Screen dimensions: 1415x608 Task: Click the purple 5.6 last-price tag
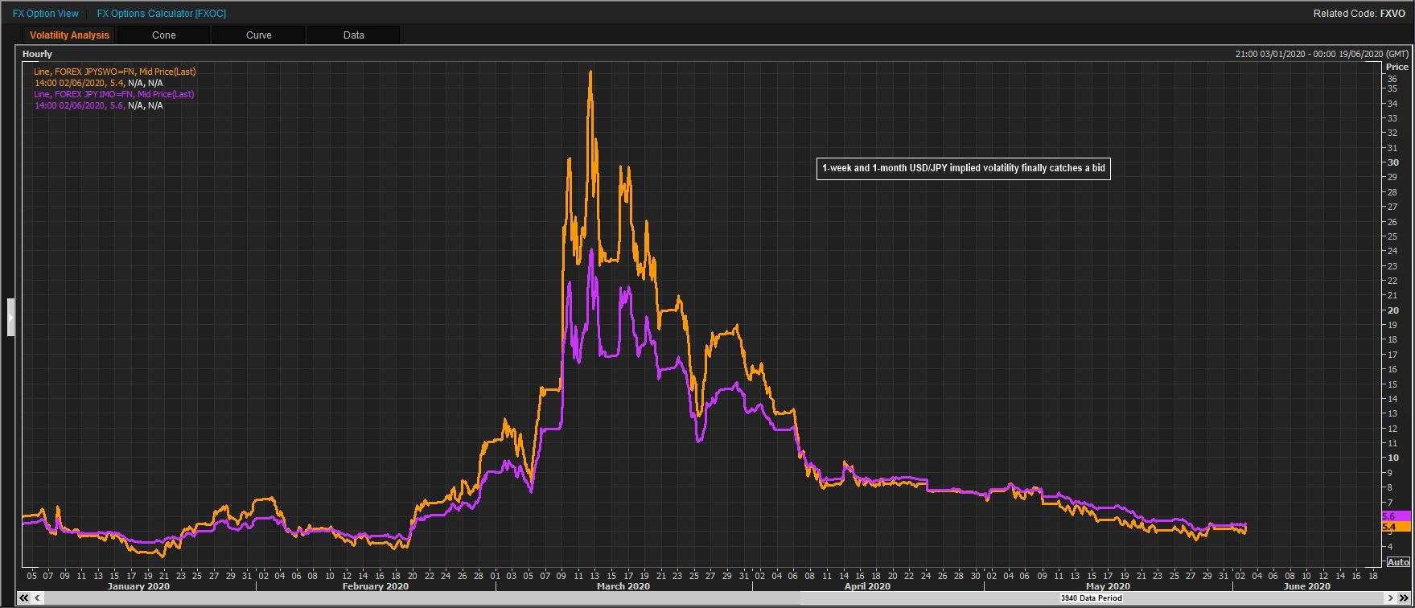point(1396,516)
